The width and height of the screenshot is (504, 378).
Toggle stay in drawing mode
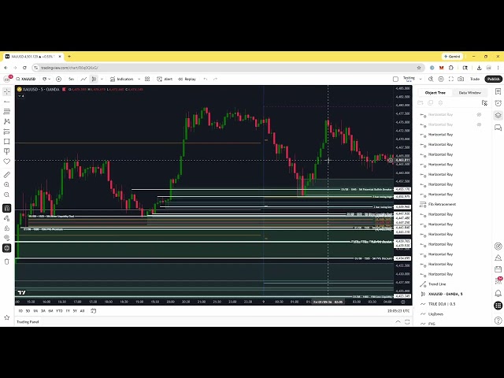[x=7, y=218]
